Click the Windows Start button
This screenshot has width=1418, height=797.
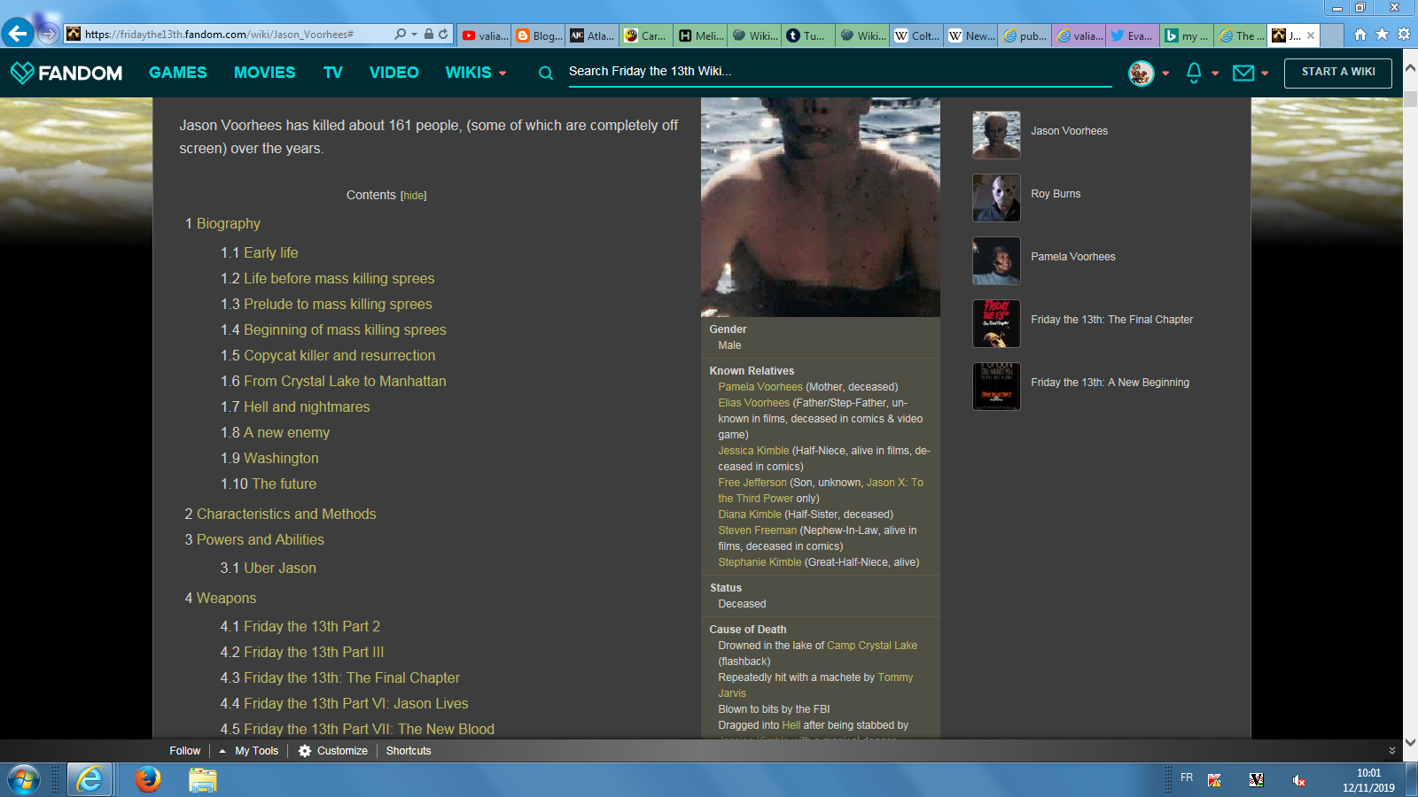click(x=24, y=780)
